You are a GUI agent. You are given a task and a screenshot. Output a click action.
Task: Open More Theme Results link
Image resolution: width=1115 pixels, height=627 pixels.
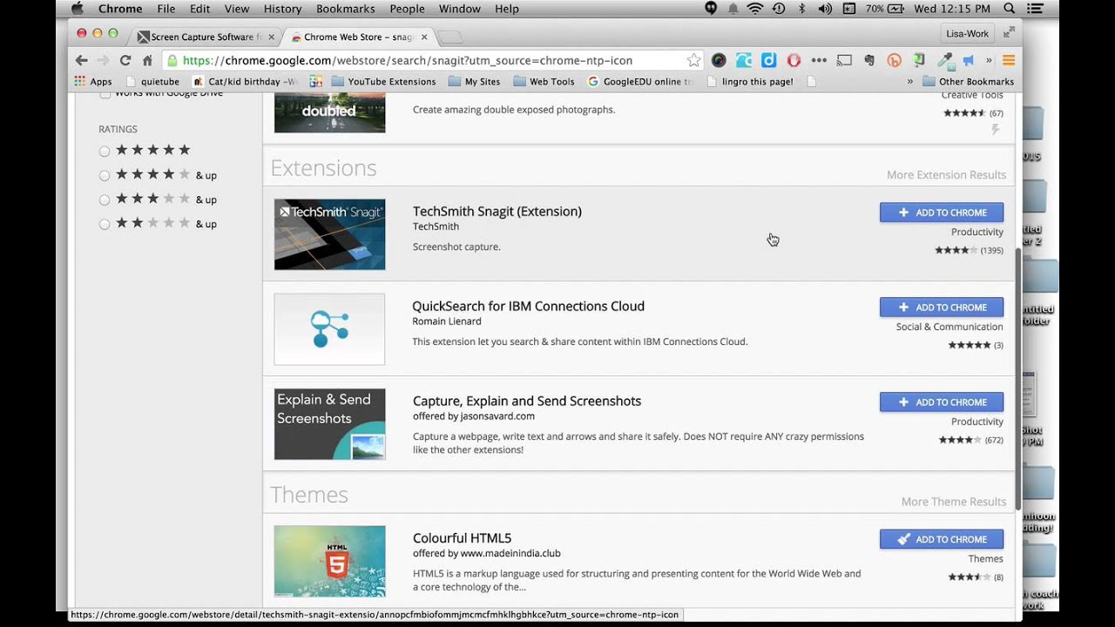954,502
